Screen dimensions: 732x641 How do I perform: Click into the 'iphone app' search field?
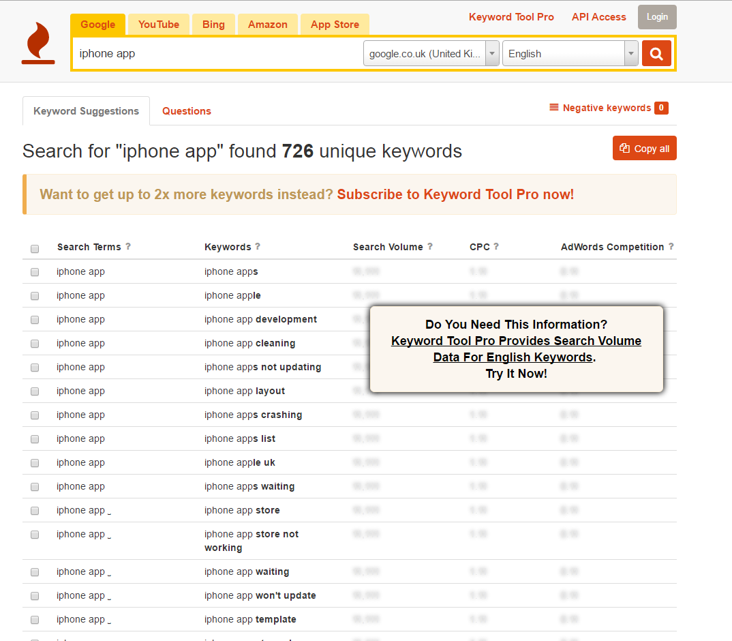[x=217, y=53]
